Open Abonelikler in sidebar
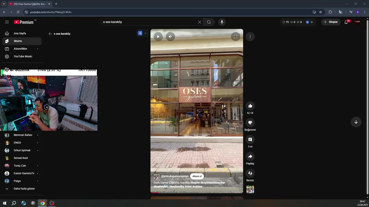This screenshot has width=369, height=207. [x=22, y=49]
